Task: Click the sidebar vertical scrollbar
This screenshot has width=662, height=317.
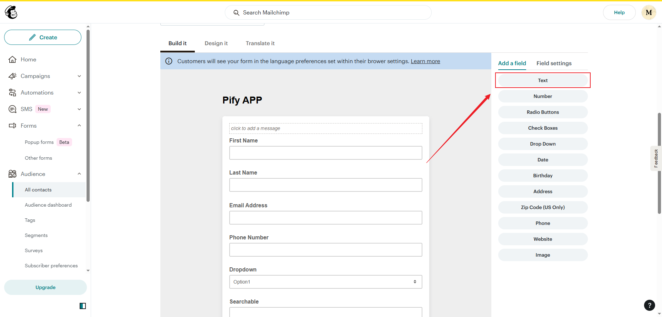Action: pos(88,116)
